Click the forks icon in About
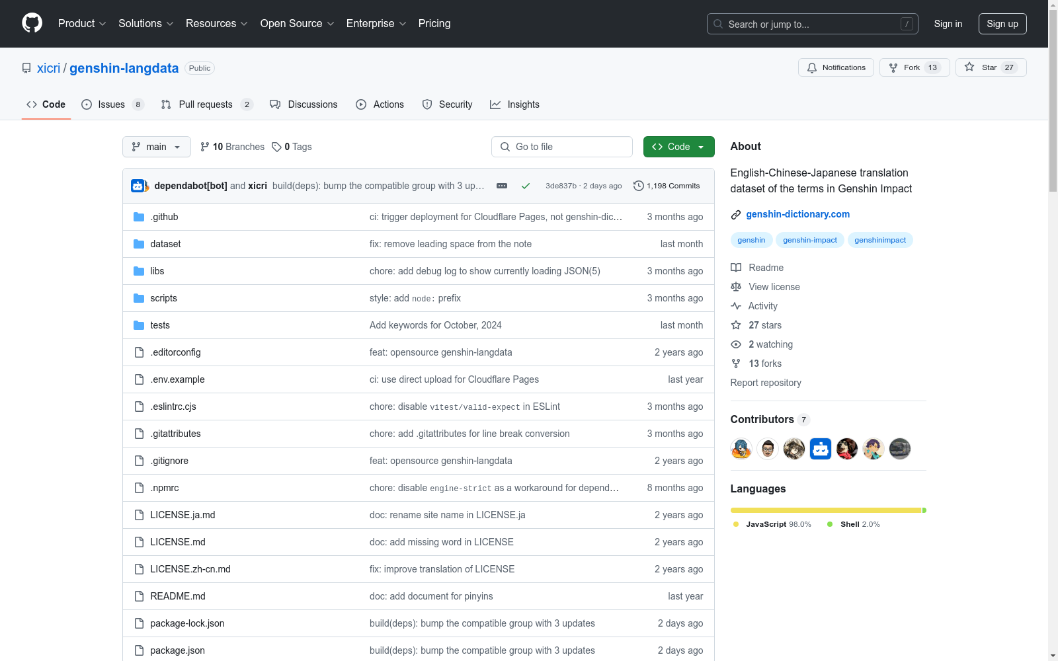Screen dimensions: 1058x661 point(736,364)
